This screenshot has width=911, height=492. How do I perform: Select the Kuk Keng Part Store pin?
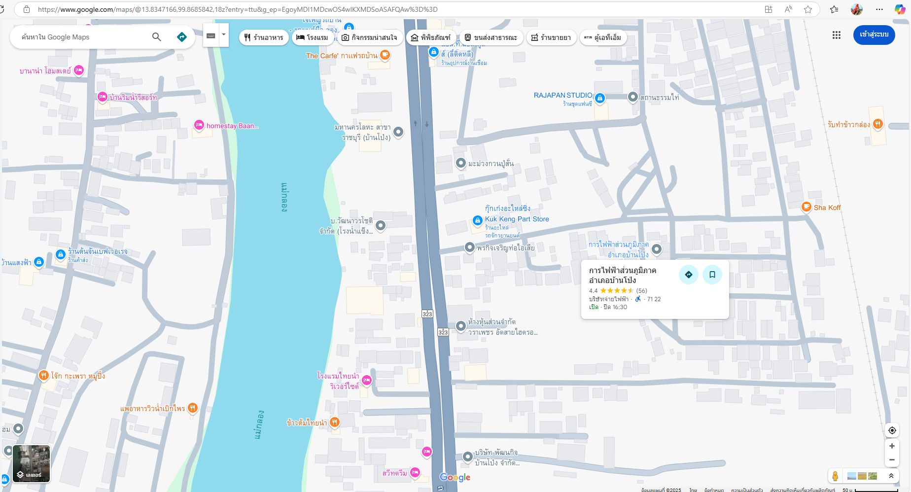tap(477, 220)
